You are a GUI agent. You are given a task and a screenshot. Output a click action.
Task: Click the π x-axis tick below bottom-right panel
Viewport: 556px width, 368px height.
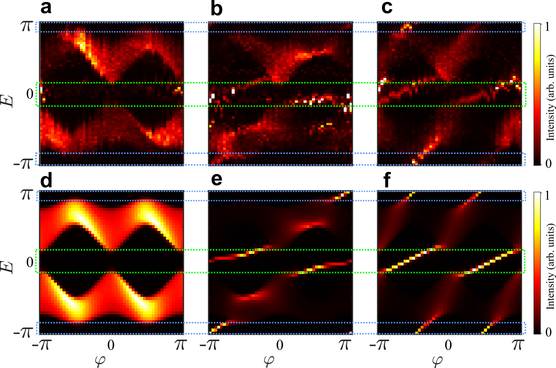(517, 345)
